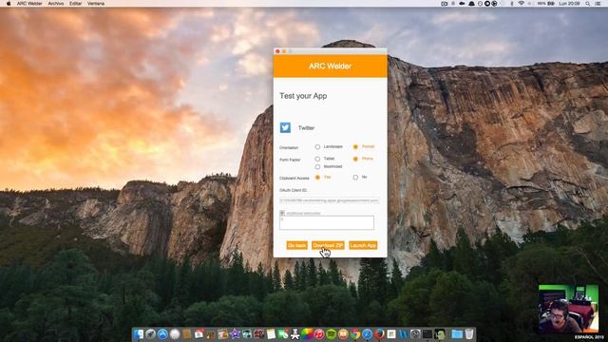The image size is (608, 342).
Task: Click the webcam overlay thumbnail
Action: click(568, 310)
